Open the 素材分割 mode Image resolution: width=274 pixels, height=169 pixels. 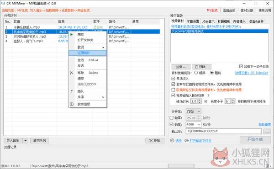pyautogui.click(x=247, y=10)
